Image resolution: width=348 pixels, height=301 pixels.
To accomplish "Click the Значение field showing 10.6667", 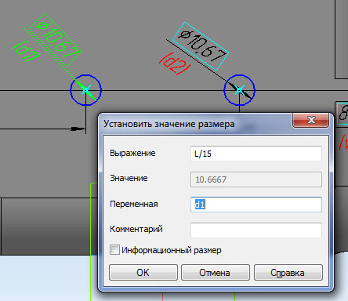I will (x=256, y=180).
